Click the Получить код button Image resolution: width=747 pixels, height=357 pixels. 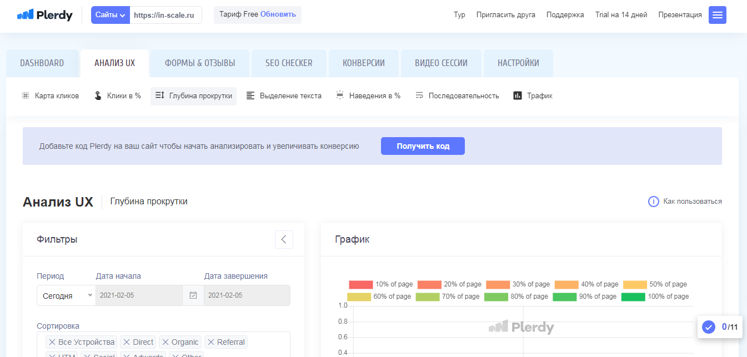[x=423, y=146]
